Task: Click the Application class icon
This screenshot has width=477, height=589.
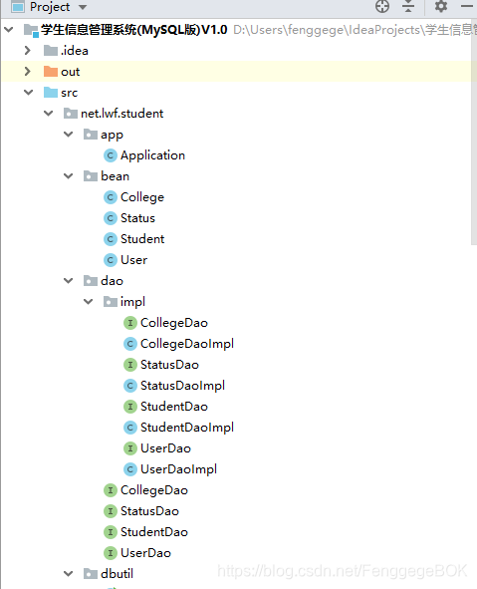Action: tap(111, 155)
